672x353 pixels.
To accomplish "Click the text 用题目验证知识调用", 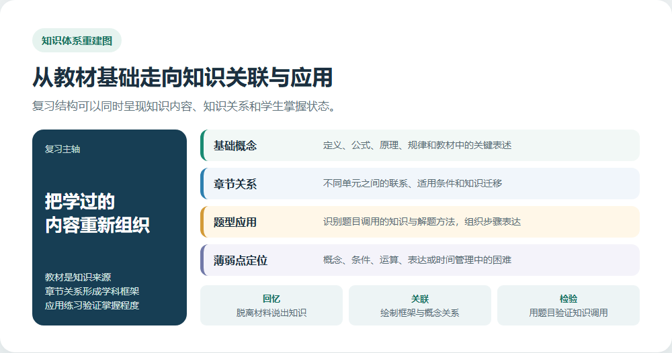I will (x=569, y=313).
